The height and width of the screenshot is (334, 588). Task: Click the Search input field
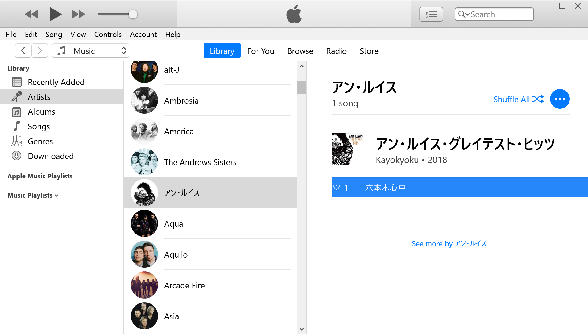click(x=494, y=14)
